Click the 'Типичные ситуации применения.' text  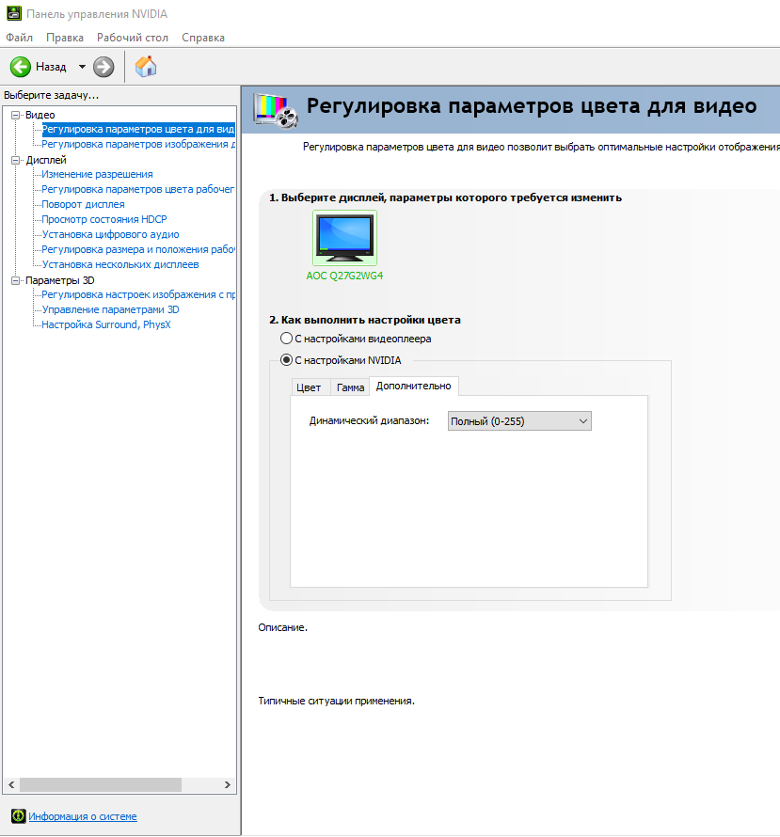[x=336, y=701]
